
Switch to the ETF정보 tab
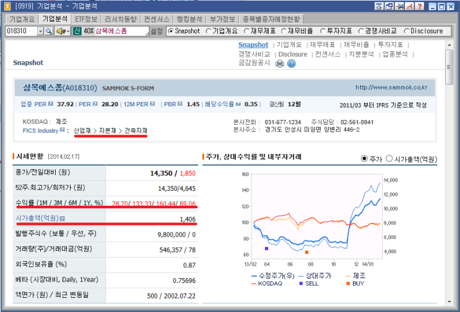pos(86,19)
